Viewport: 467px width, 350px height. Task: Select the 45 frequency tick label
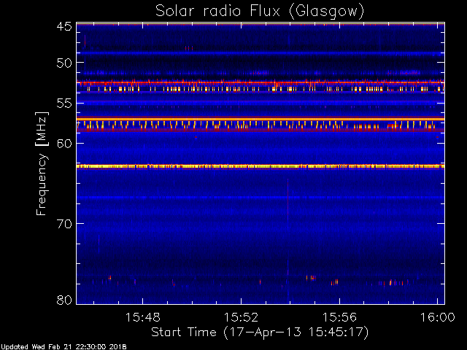pos(64,26)
